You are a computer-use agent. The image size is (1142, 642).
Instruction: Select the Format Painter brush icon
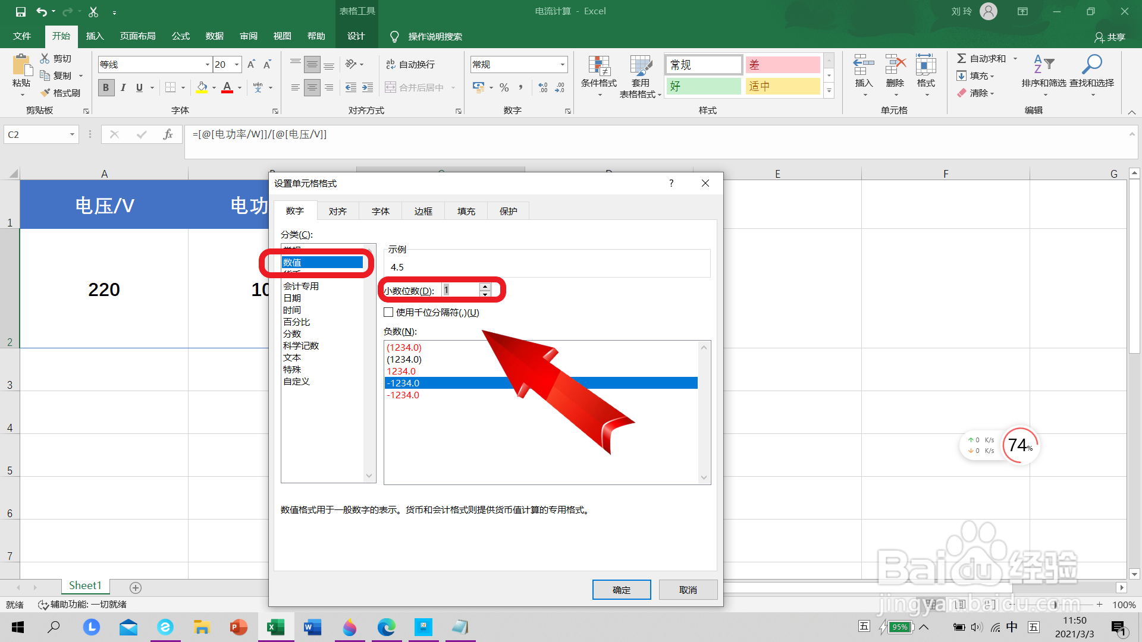[46, 93]
